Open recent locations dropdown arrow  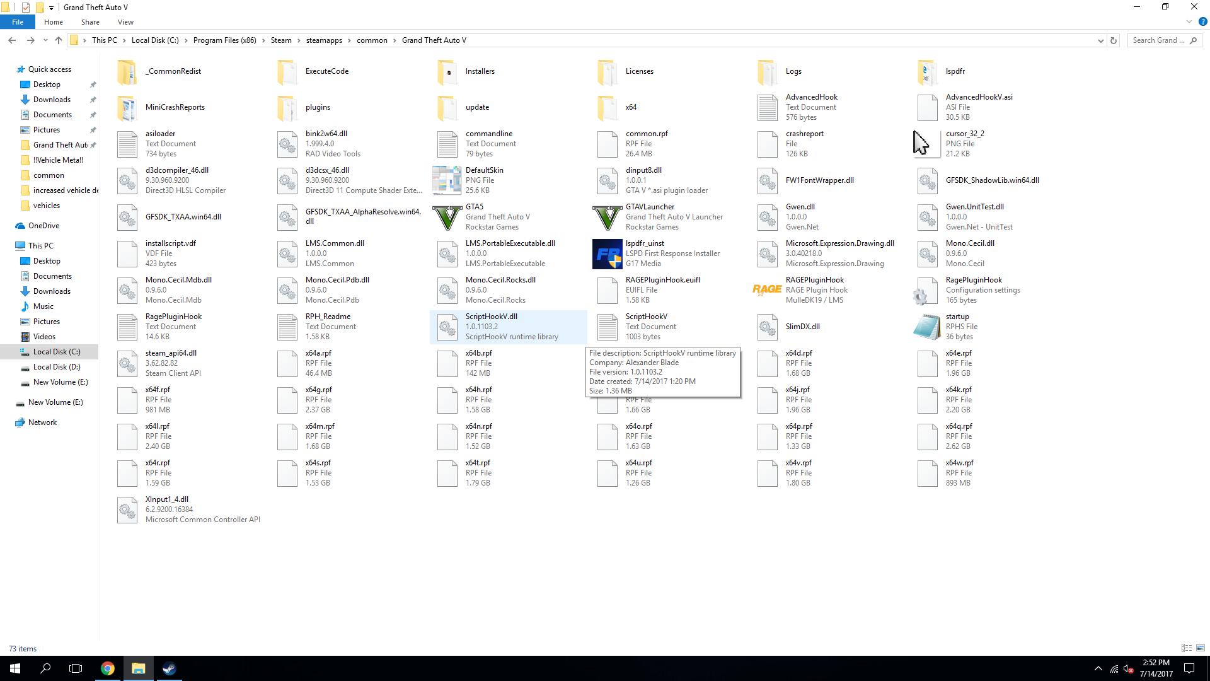point(45,40)
